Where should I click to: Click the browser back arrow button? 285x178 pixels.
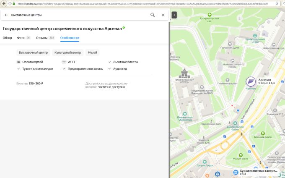point(4,4)
